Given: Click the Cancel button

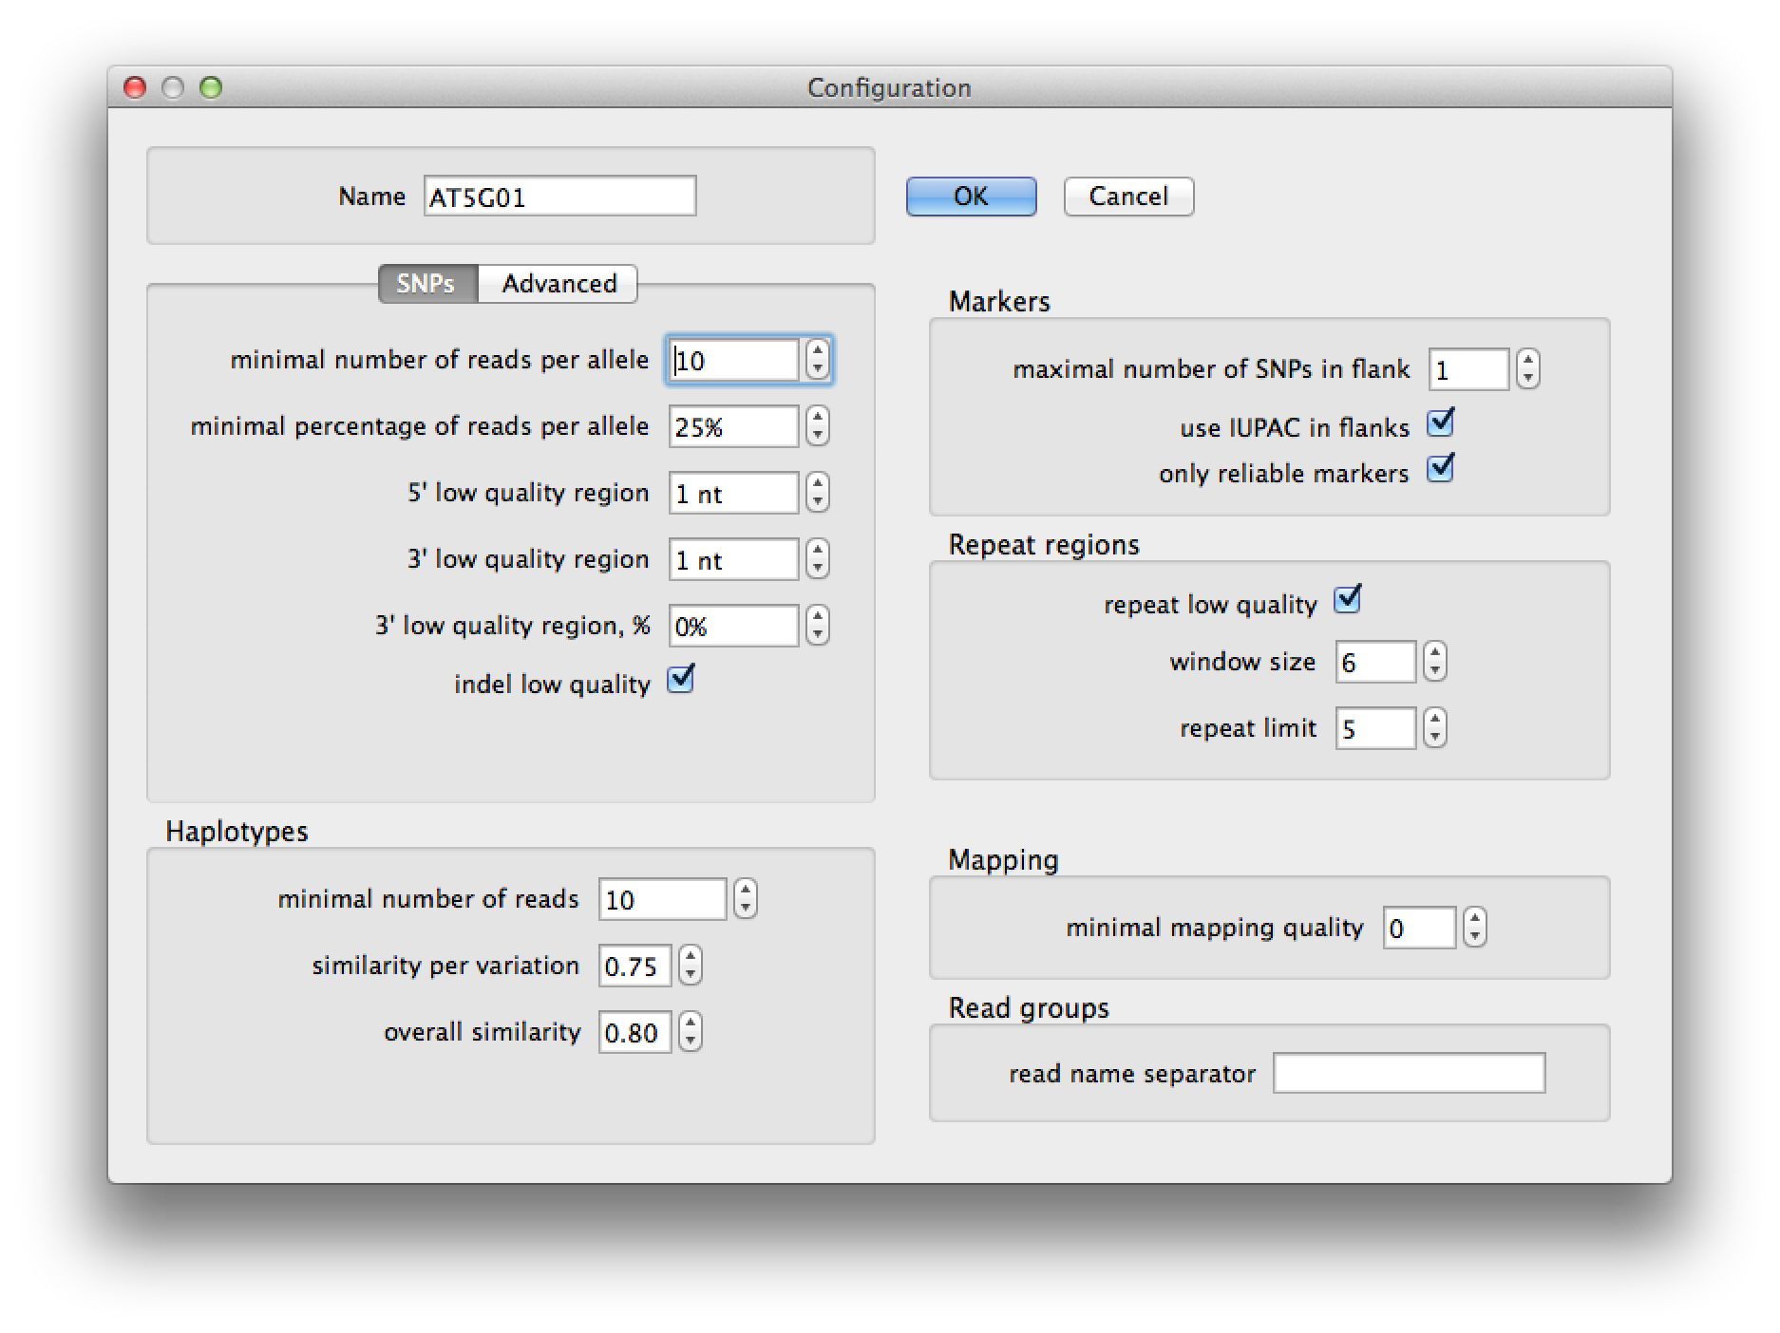Looking at the screenshot, I should click(1127, 197).
